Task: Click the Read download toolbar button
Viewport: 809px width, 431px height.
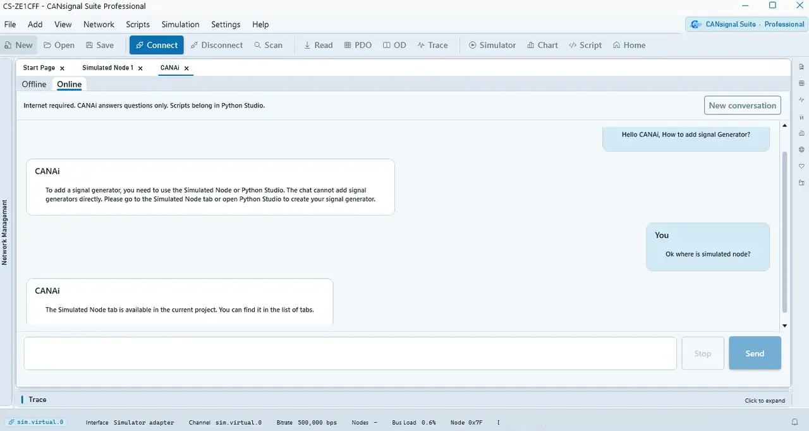Action: coord(318,45)
